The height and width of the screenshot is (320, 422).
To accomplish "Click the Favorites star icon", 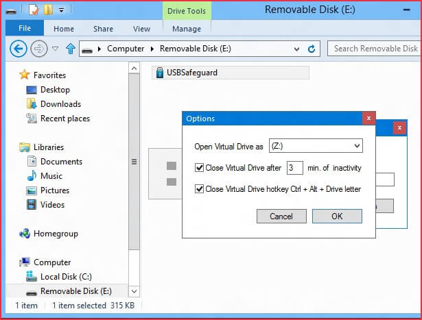I will (x=25, y=75).
